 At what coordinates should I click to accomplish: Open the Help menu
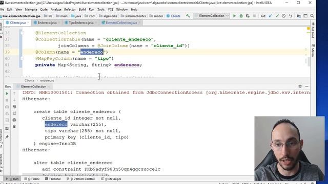(x=134, y=10)
